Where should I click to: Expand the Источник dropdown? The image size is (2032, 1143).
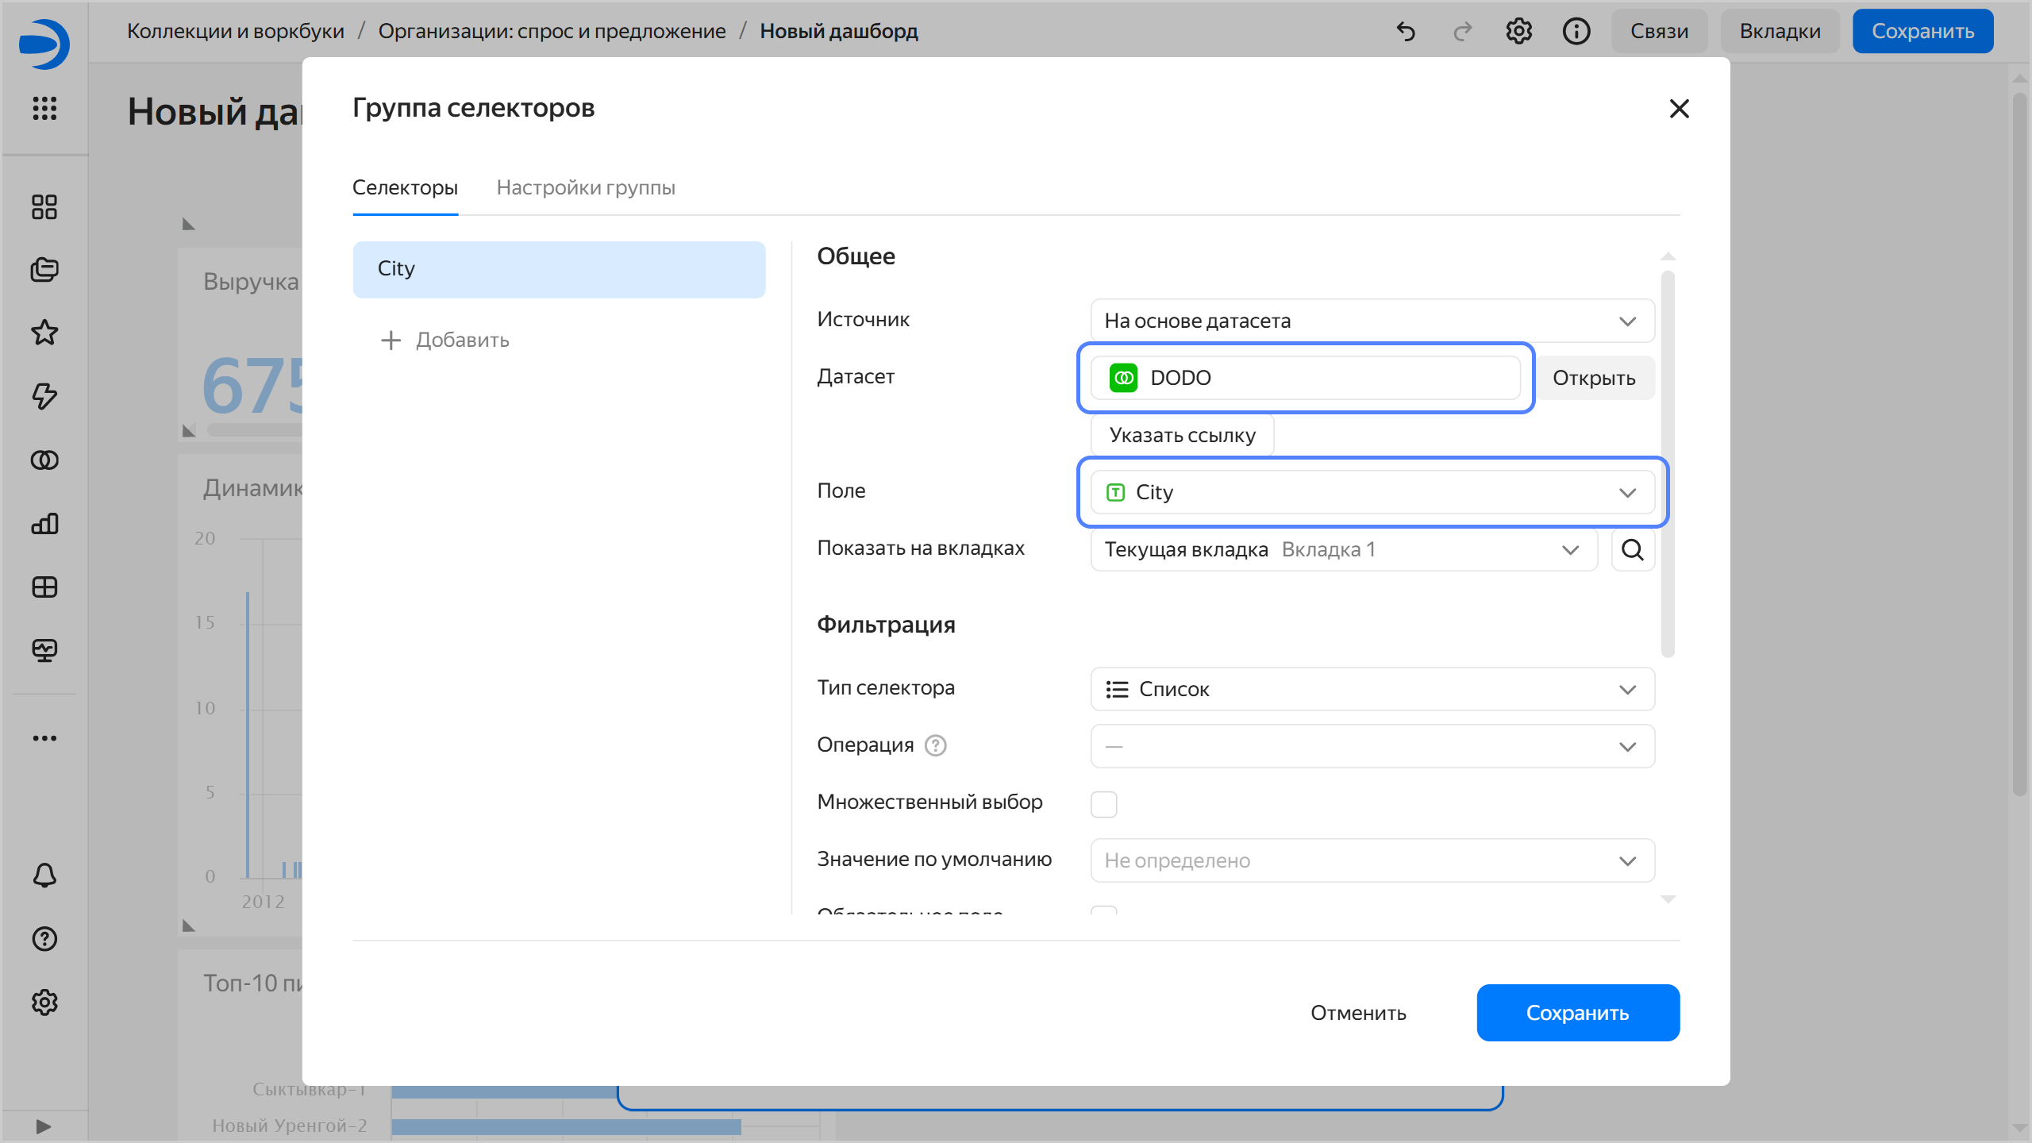pyautogui.click(x=1372, y=321)
